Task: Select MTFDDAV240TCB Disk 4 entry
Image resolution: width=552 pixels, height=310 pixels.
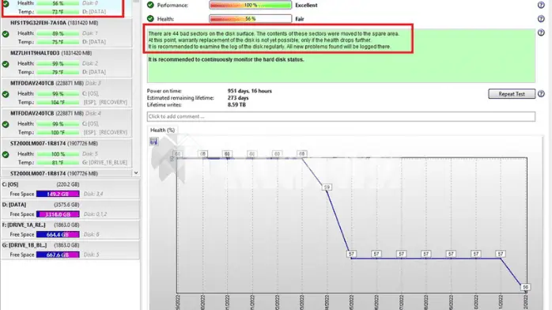Action: pyautogui.click(x=67, y=123)
